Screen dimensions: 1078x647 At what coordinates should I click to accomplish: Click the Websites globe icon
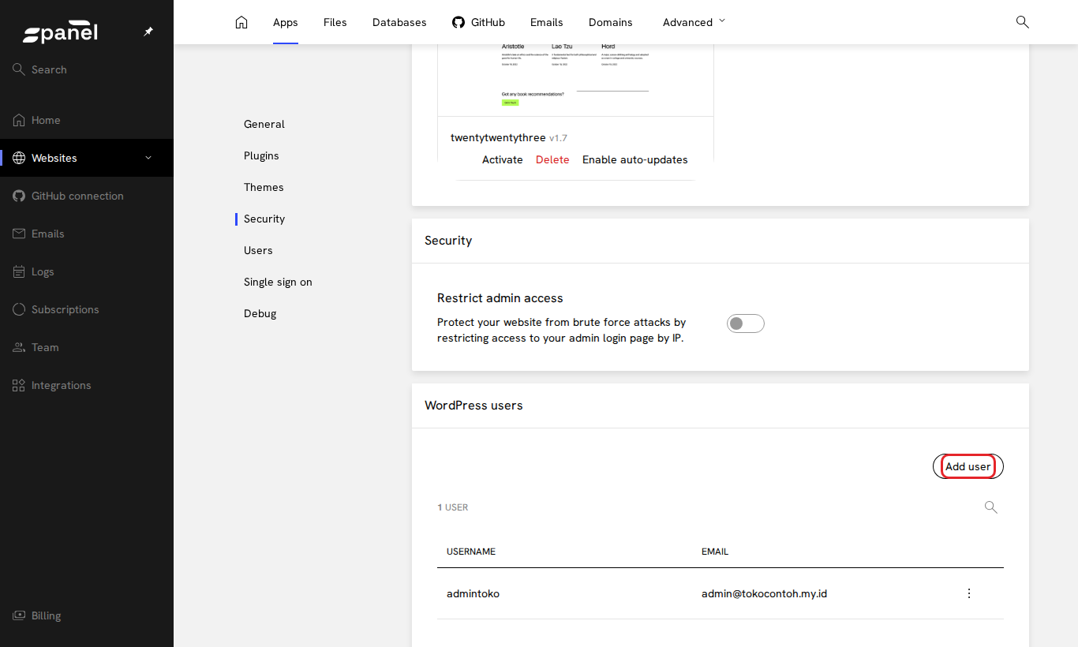coord(19,158)
